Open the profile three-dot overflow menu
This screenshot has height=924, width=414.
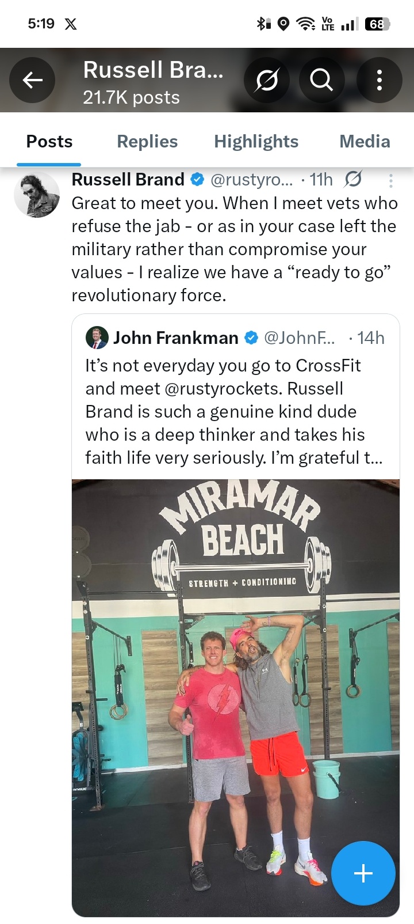tap(379, 80)
